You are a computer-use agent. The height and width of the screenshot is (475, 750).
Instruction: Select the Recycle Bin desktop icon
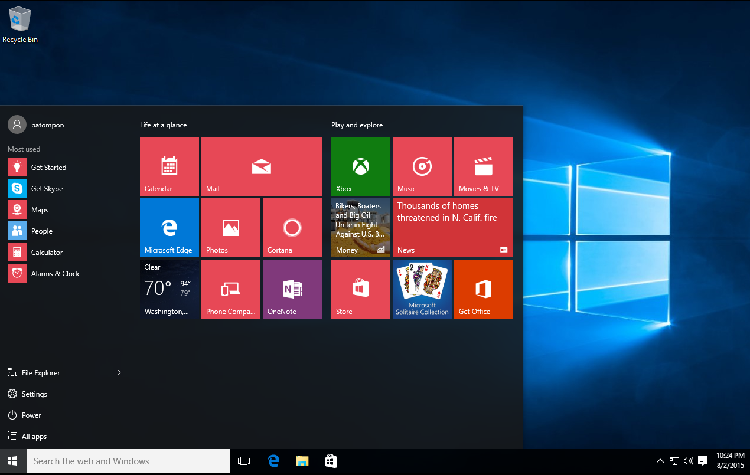point(20,25)
